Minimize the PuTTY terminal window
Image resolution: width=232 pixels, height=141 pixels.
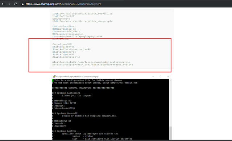153,76
